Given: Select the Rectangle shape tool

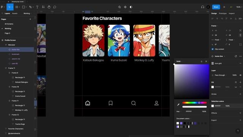Looking at the screenshot, I should pyautogui.click(x=24, y=7).
